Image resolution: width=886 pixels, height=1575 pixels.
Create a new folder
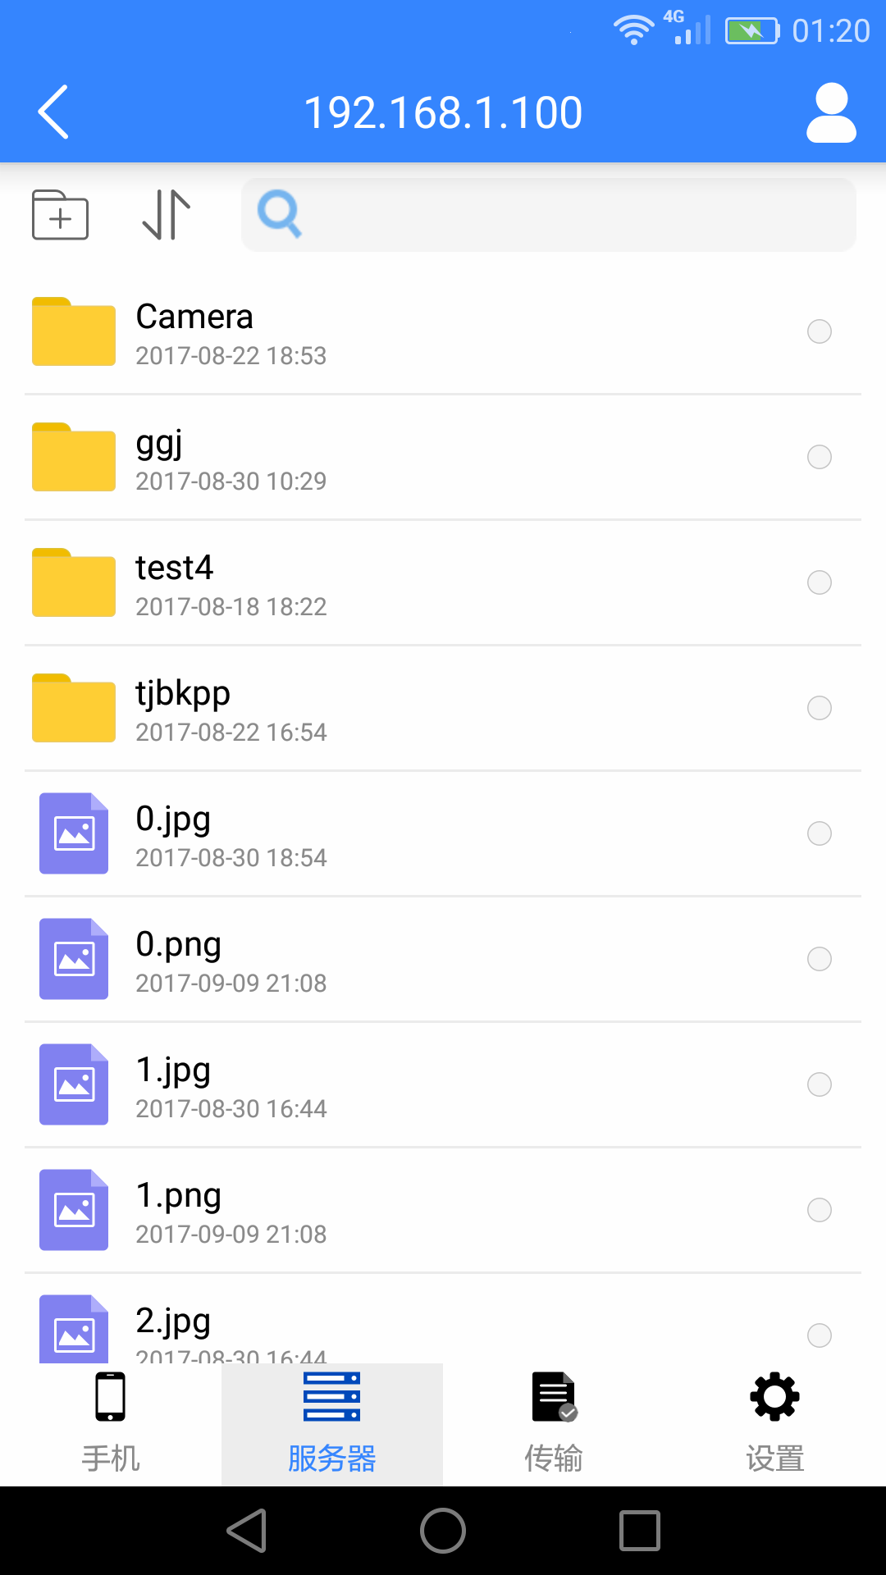pyautogui.click(x=60, y=215)
